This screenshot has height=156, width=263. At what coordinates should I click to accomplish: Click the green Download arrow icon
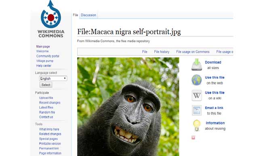click(197, 65)
